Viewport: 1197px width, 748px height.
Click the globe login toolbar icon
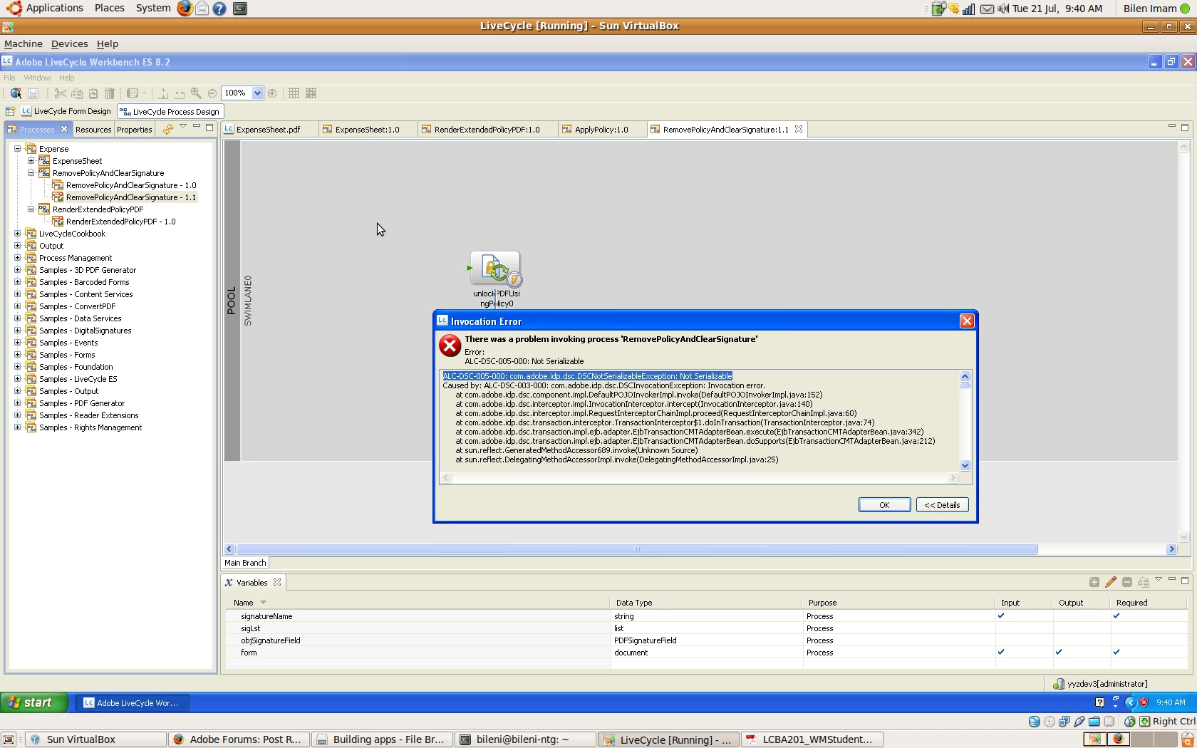(16, 93)
